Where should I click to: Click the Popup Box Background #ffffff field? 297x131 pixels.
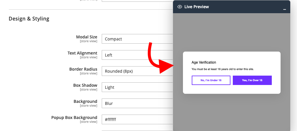(x=137, y=119)
